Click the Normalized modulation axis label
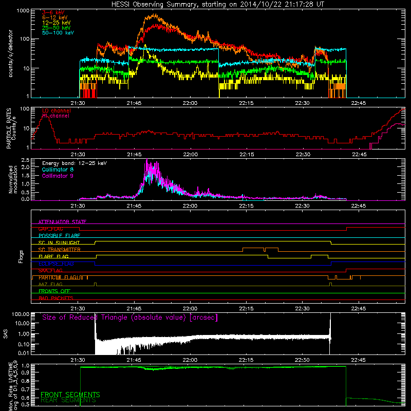This screenshot has height=411, width=411. tap(13, 179)
